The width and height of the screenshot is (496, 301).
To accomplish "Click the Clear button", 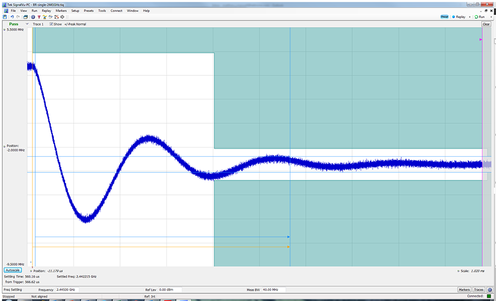I will (486, 24).
